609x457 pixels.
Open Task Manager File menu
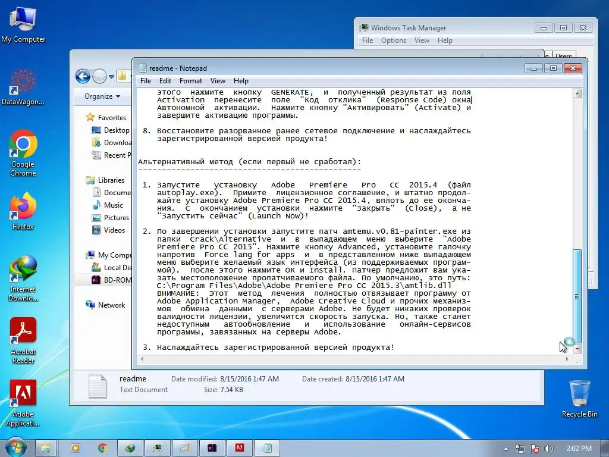tap(368, 40)
